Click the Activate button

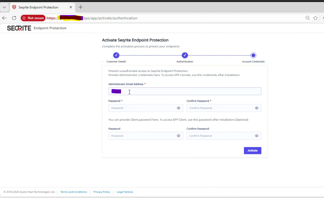252,150
